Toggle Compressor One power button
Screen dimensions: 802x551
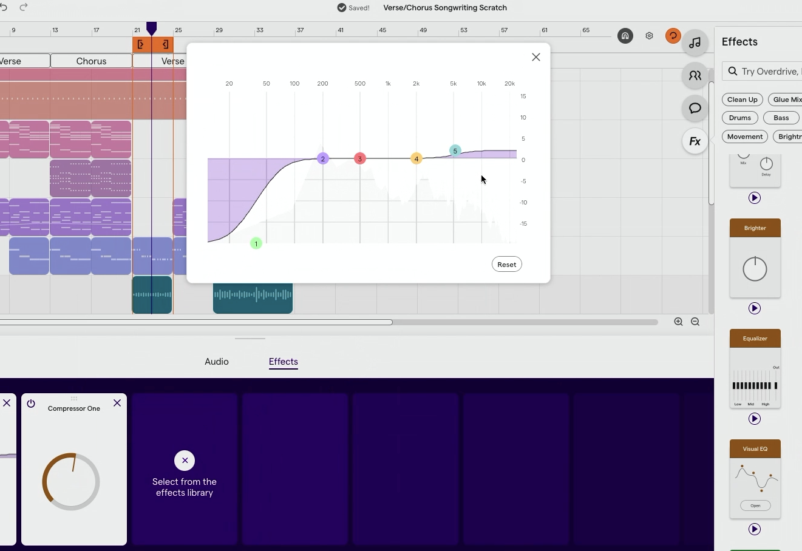(31, 403)
